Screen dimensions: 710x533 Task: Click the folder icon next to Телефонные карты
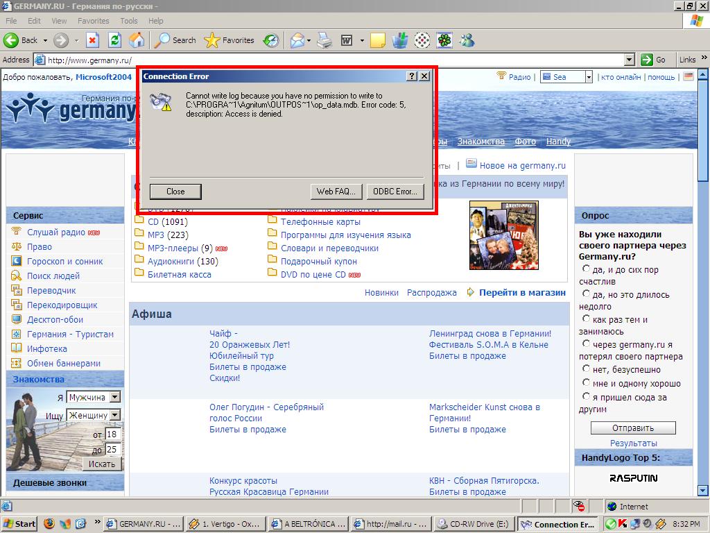click(272, 220)
